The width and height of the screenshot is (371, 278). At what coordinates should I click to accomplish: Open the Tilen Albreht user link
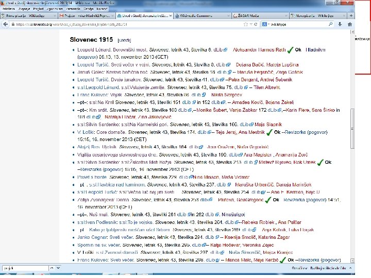tap(267, 88)
